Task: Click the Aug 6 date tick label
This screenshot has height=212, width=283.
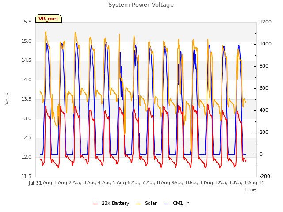Action: point(123,183)
